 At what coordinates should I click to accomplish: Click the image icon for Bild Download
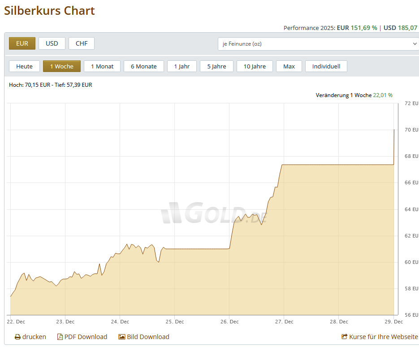(x=122, y=337)
